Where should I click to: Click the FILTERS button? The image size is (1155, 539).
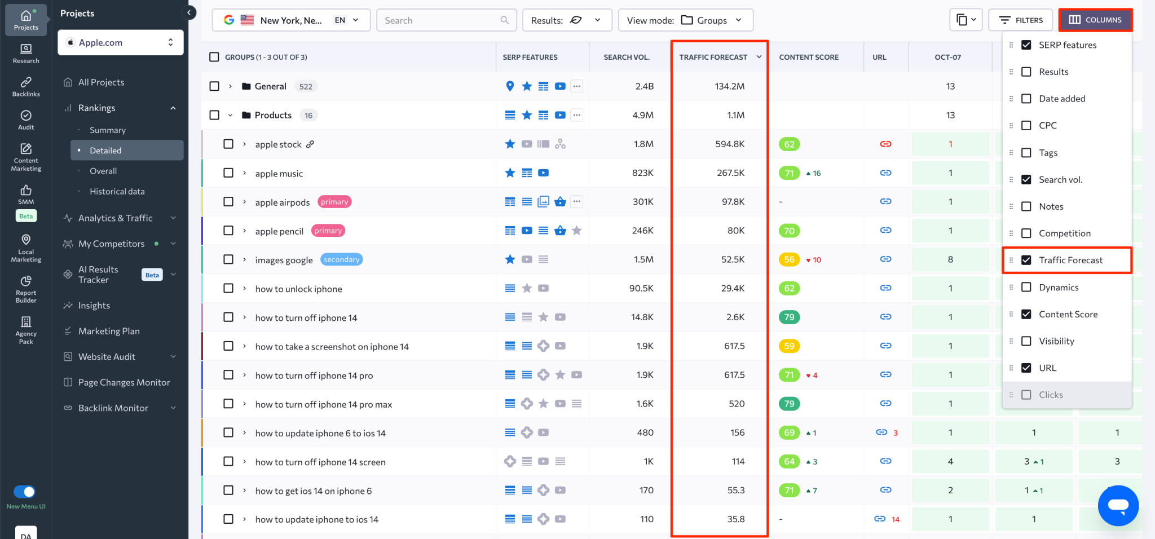[1021, 20]
